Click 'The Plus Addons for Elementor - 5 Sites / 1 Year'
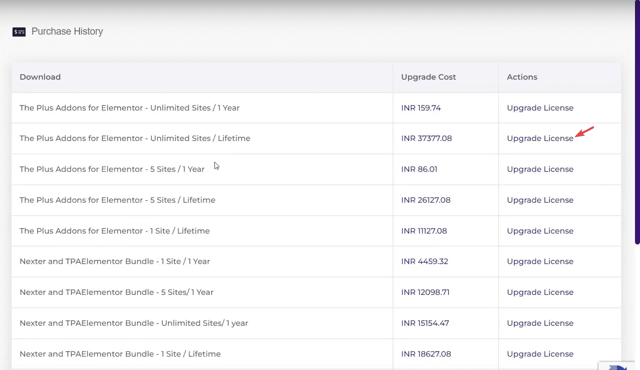This screenshot has height=370, width=640. pyautogui.click(x=112, y=169)
